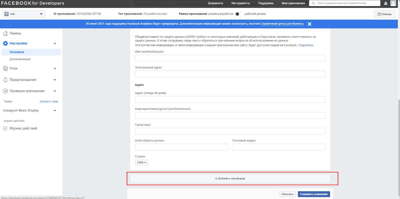Click the Проверка приложения shield icon
Screen dimensions: 400x199
[x=5, y=91]
